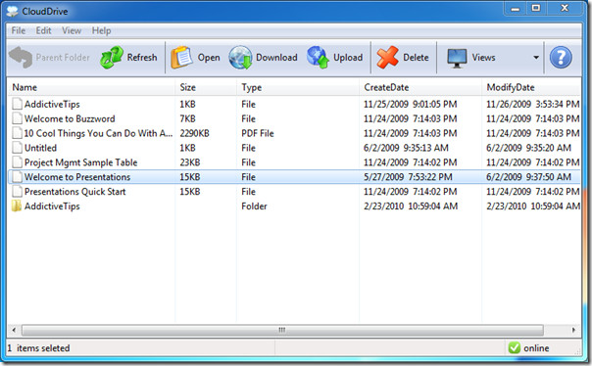The image size is (592, 366).
Task: Click the Views monitor icon
Action: pos(457,58)
